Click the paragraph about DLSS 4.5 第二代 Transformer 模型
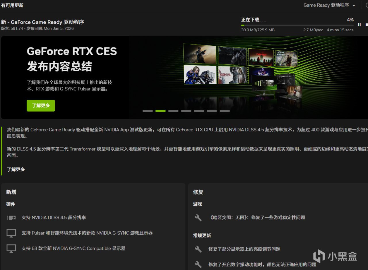This screenshot has height=270, width=368. [187, 152]
